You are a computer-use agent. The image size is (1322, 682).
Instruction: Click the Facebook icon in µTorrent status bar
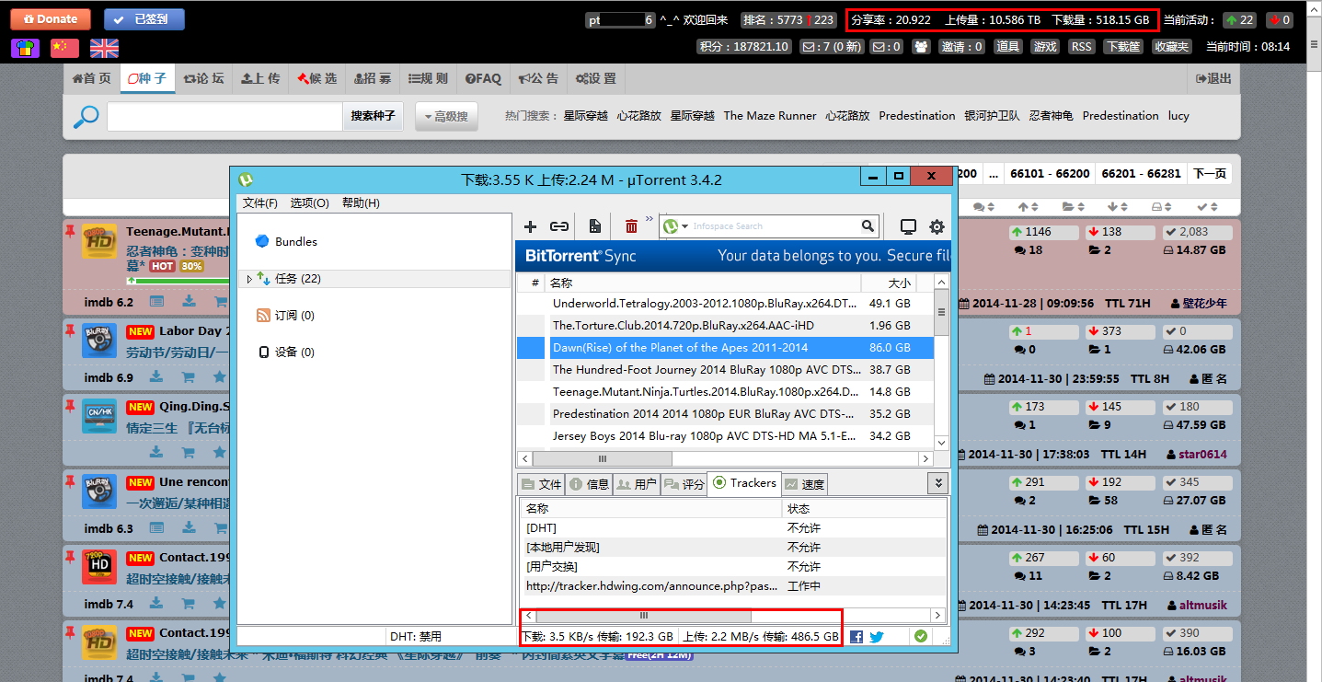[856, 636]
